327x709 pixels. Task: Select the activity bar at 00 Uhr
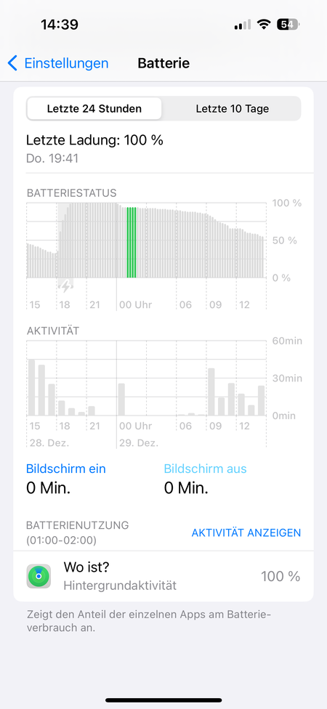[x=121, y=400]
